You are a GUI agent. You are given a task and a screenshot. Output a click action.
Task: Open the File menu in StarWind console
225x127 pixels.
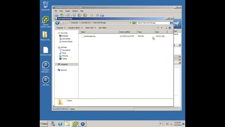56,11
